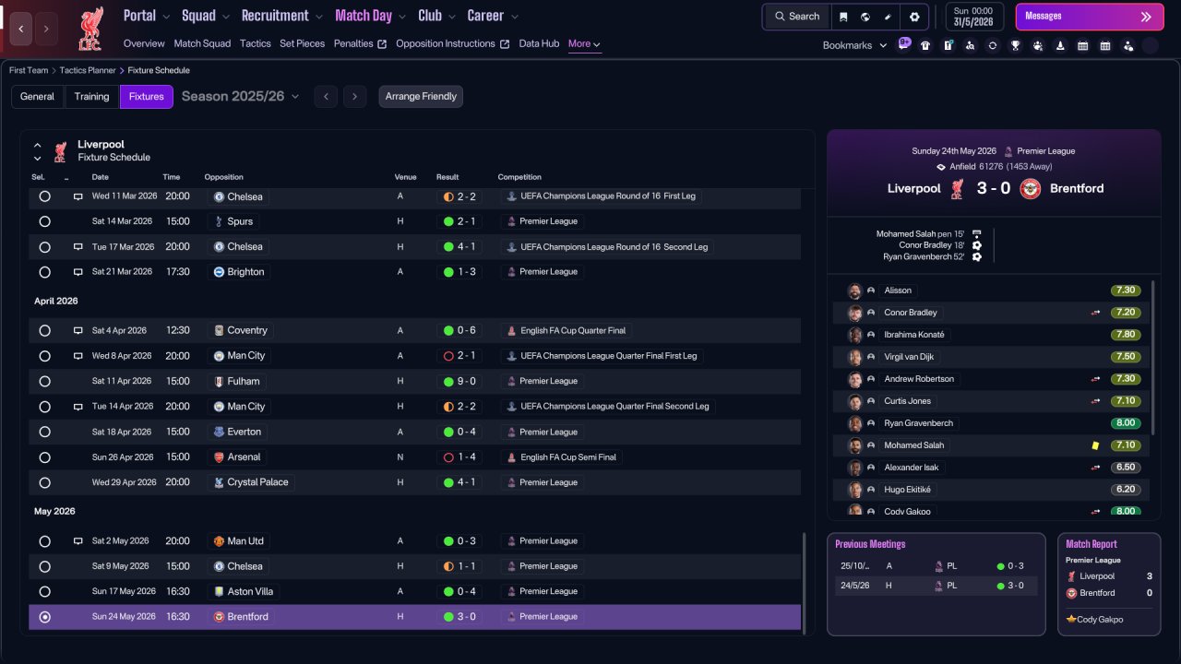1181x664 pixels.
Task: Select radio button for Arsenal 26 Apr fixture
Action: pos(44,457)
